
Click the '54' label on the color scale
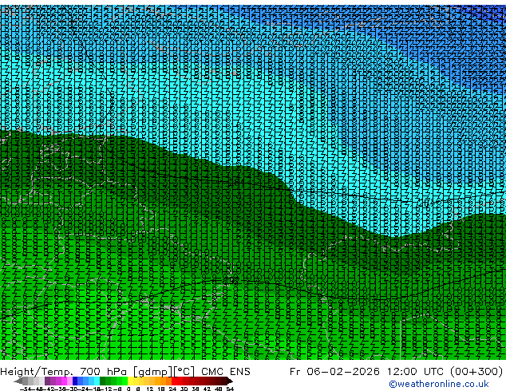[230, 389]
